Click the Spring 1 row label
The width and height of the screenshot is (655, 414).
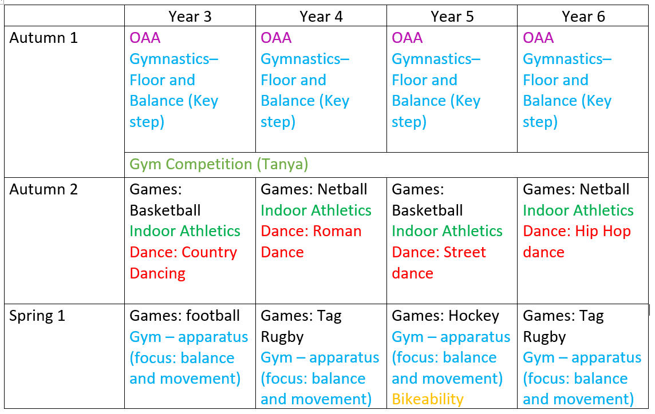click(37, 316)
